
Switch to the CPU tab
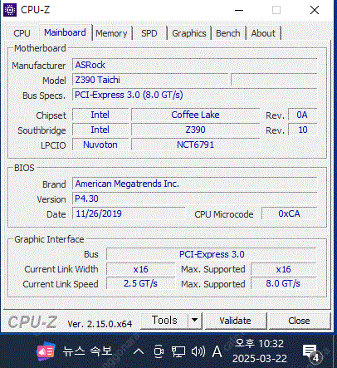click(x=22, y=33)
